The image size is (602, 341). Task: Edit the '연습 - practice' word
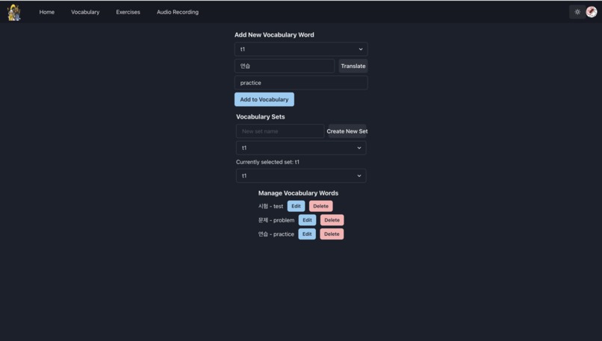tap(307, 234)
